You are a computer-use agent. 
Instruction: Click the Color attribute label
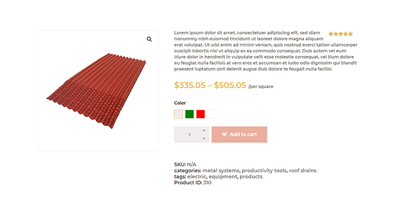(180, 103)
